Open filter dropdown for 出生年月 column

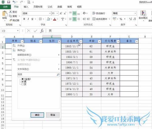[x=81, y=42]
